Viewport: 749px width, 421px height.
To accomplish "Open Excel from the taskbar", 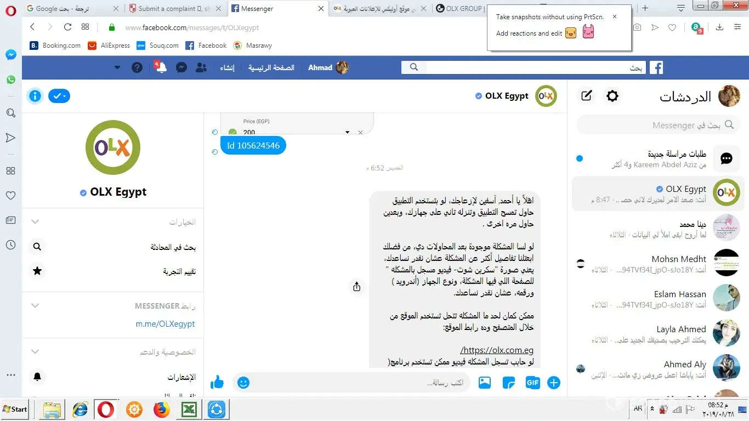I will [189, 409].
